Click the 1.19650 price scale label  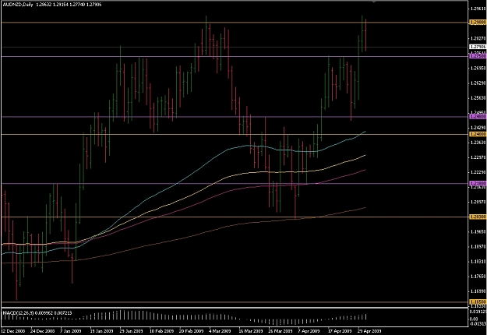(x=478, y=232)
